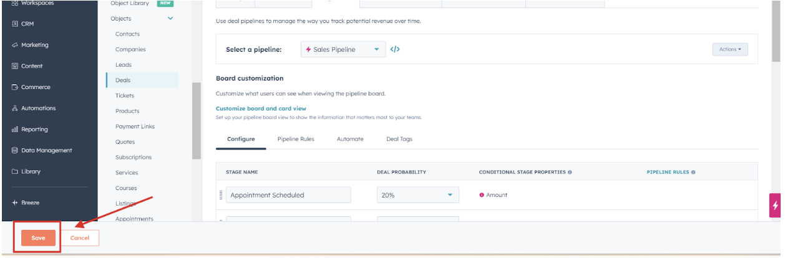The image size is (785, 258).
Task: Switch to the Pipeline Rules tab
Action: (296, 139)
